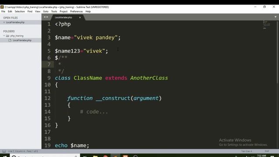Open LocalVariabe.php in the Folders tree

[22, 40]
